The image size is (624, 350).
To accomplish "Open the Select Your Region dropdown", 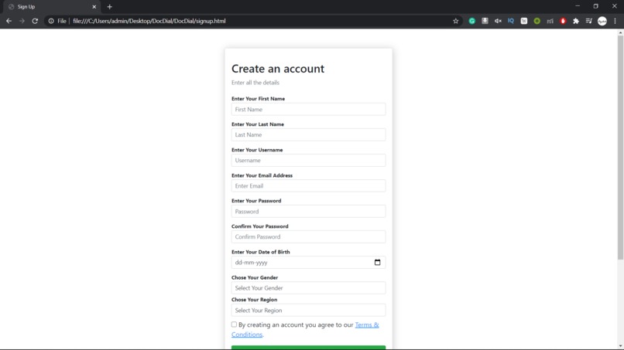I will [x=308, y=310].
